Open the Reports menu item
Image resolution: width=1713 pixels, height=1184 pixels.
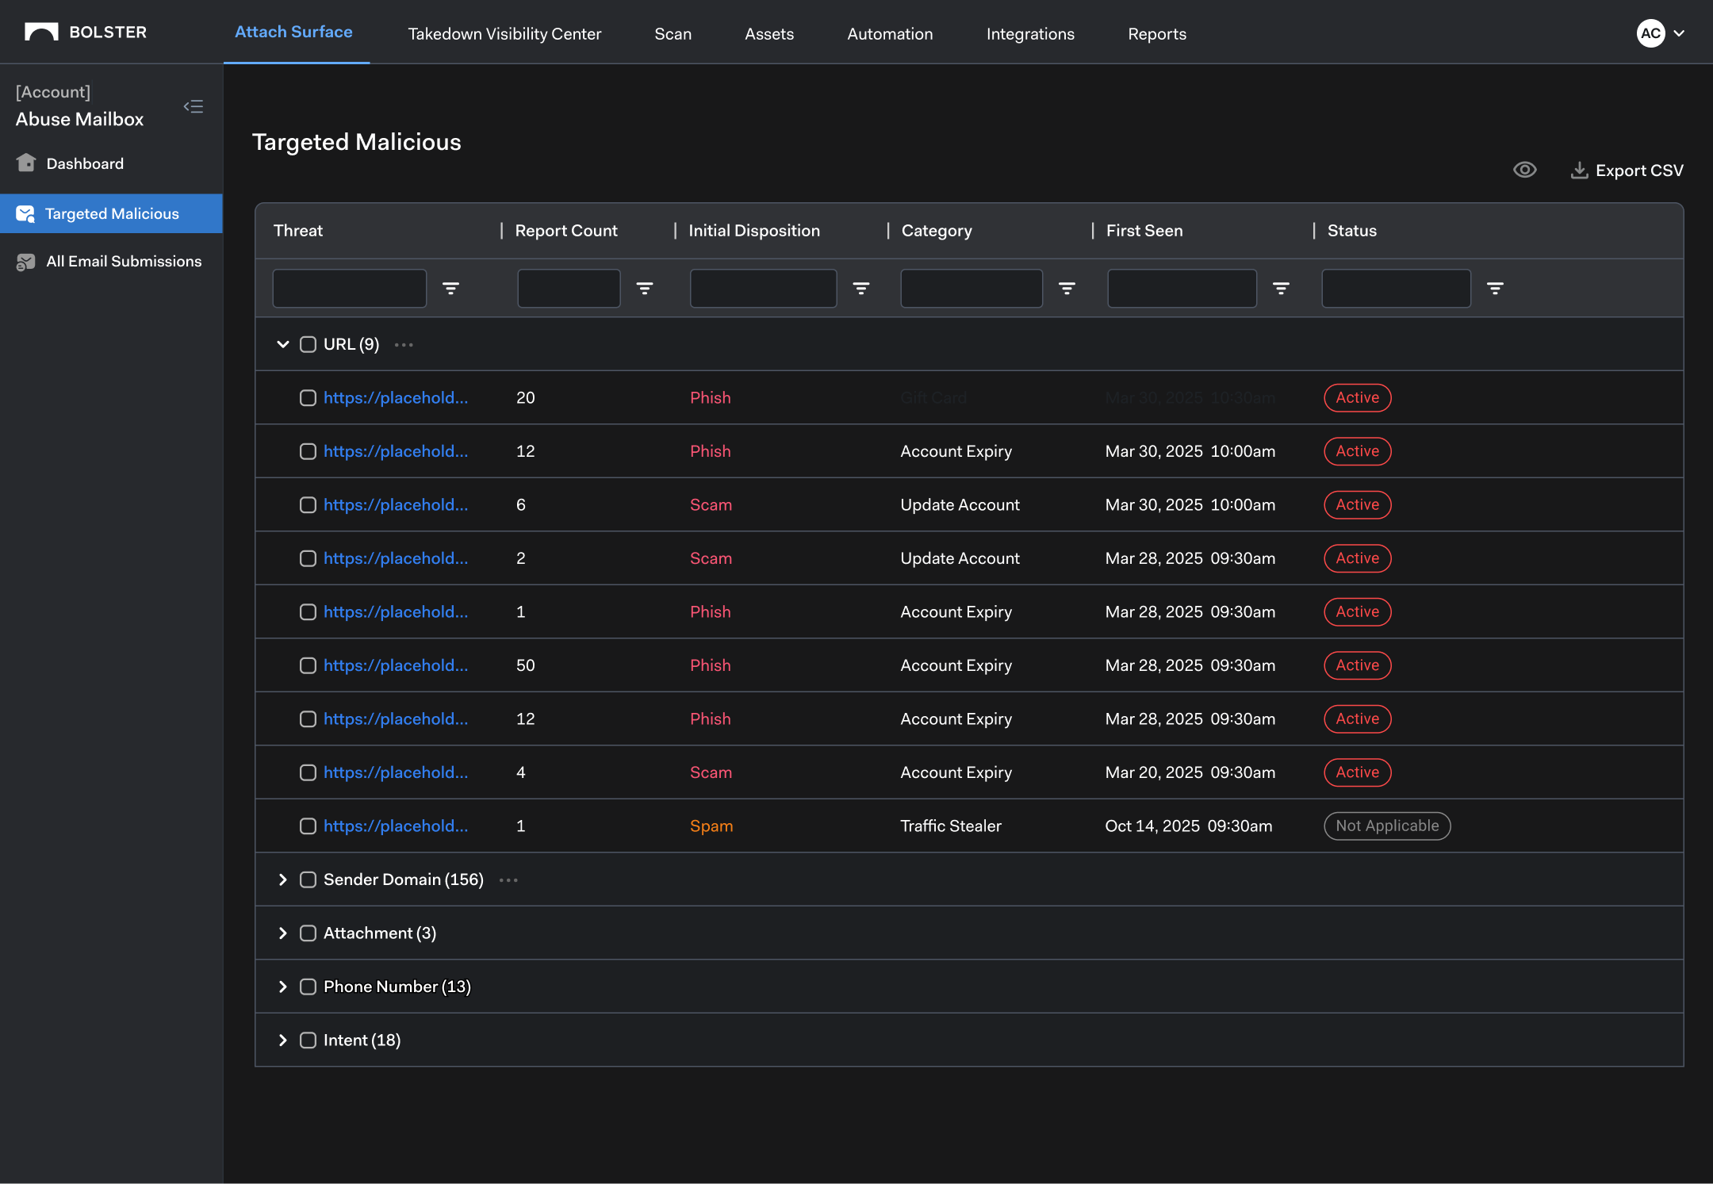1157,34
